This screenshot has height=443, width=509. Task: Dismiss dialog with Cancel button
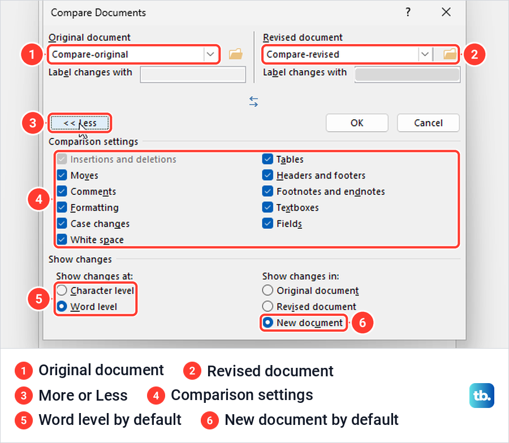coord(428,123)
